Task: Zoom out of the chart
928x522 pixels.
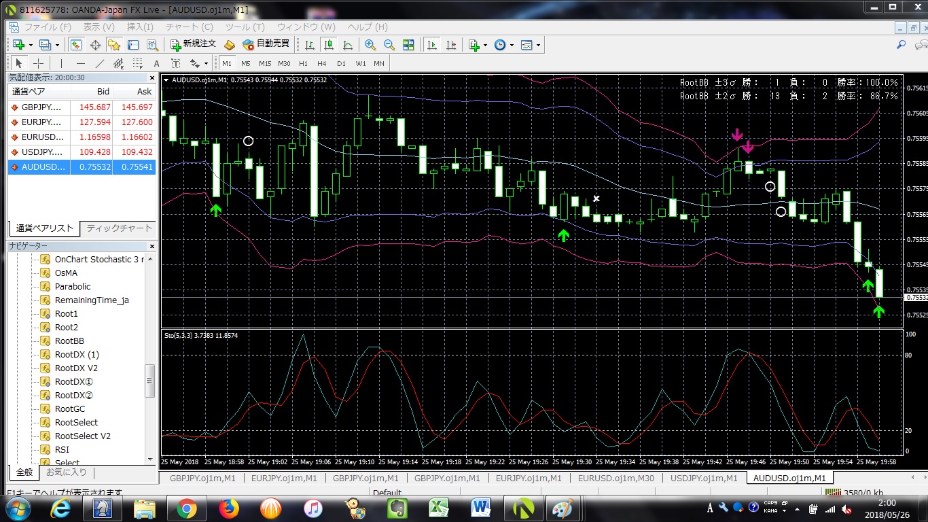Action: coord(388,45)
